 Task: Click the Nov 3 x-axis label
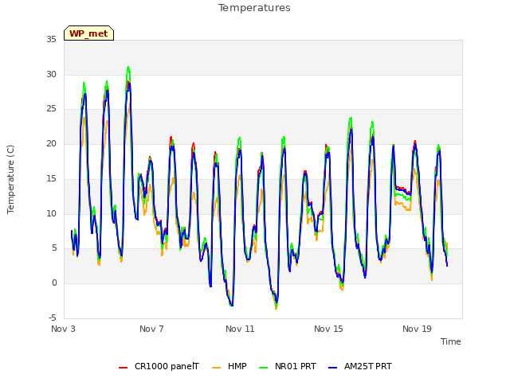(63, 329)
